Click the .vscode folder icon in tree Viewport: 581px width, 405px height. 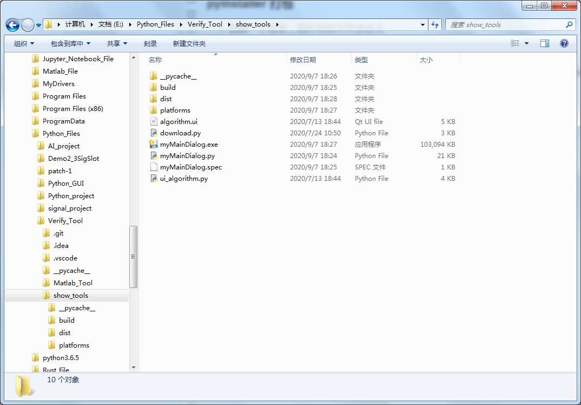47,258
